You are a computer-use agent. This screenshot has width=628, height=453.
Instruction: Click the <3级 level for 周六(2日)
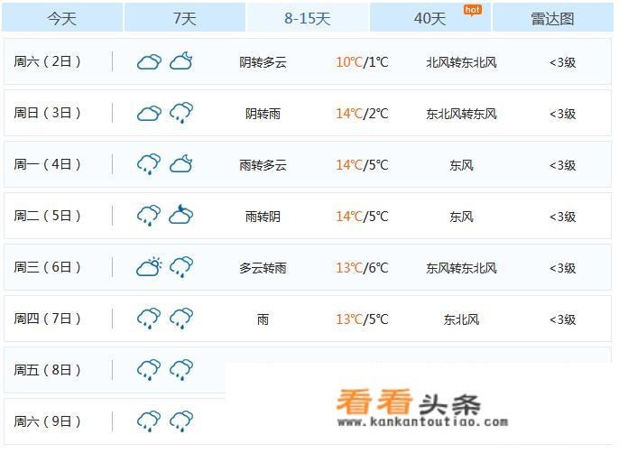563,62
